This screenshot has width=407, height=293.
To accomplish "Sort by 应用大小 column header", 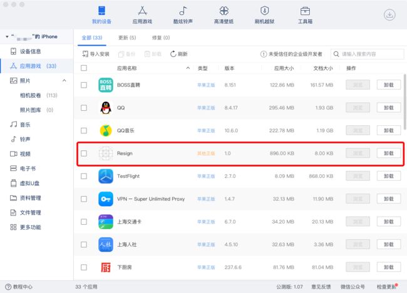I will (x=284, y=68).
